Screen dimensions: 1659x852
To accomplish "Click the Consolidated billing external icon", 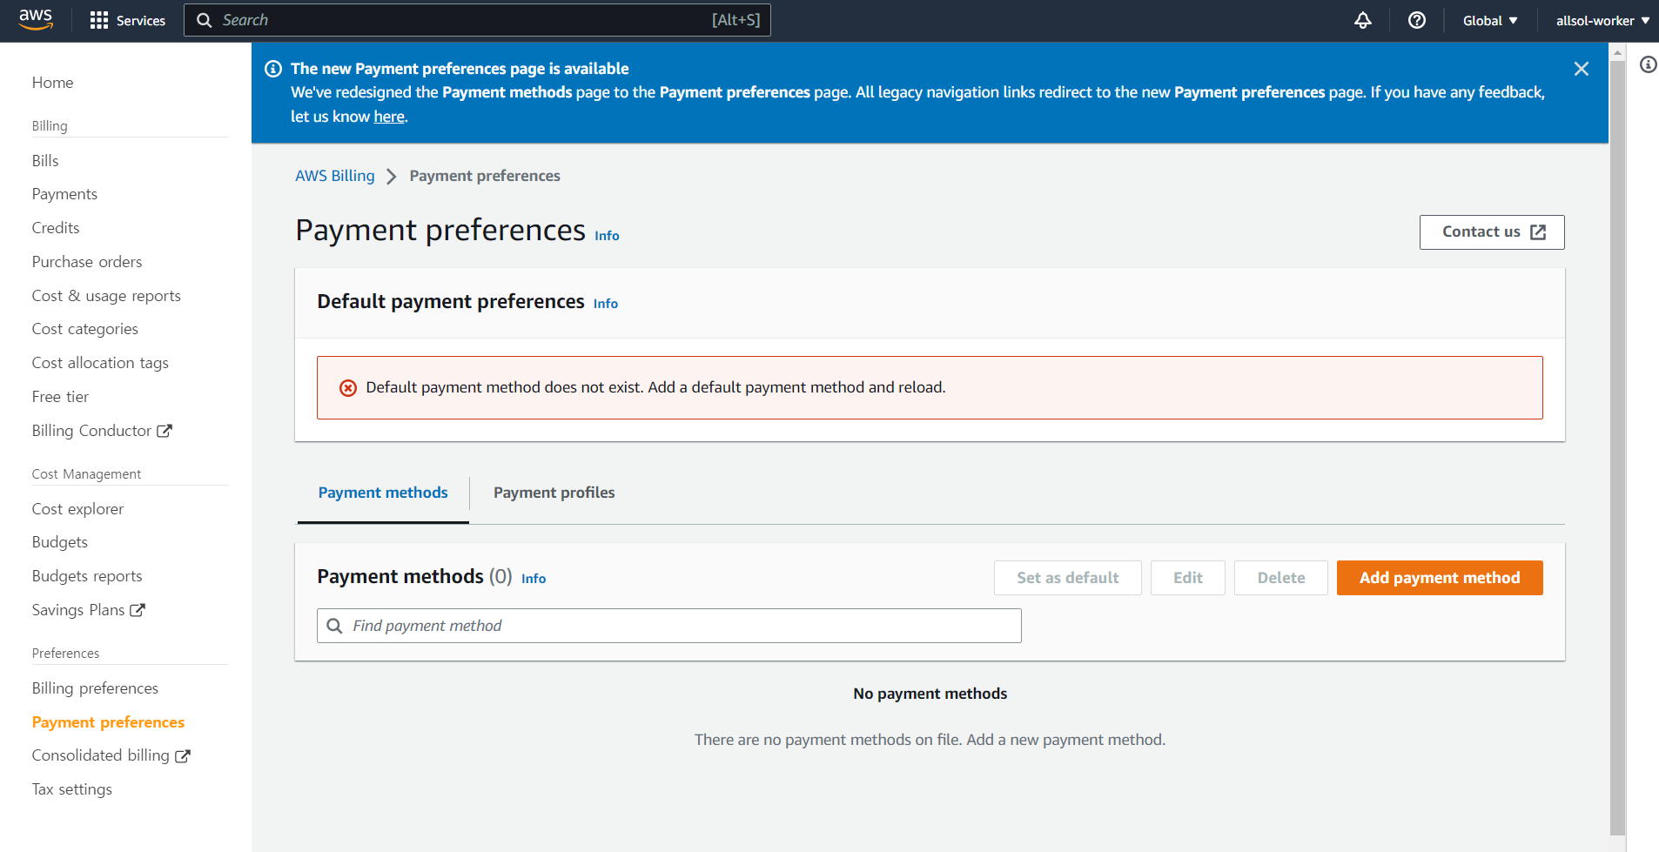I will pyautogui.click(x=183, y=756).
